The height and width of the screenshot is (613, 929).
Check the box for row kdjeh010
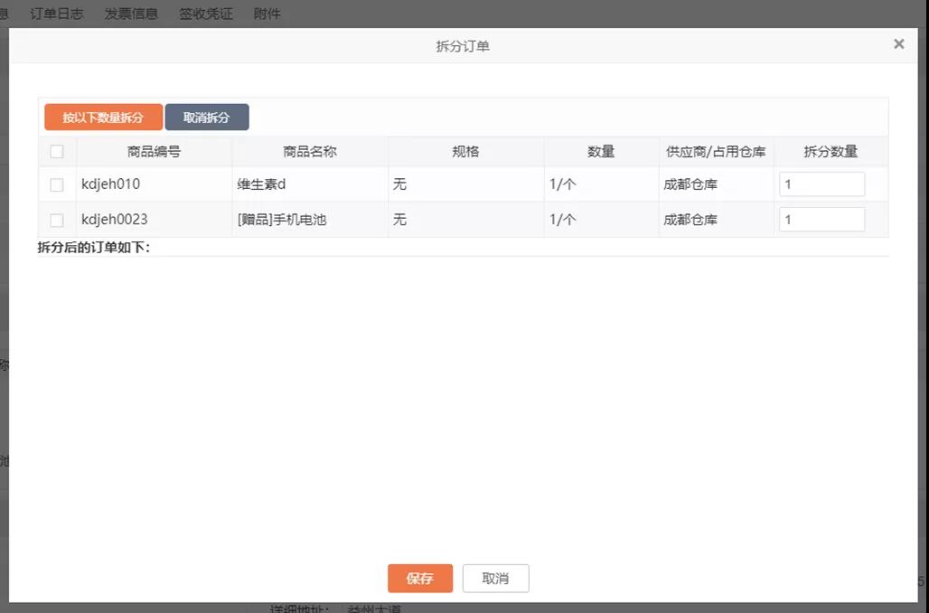click(57, 184)
